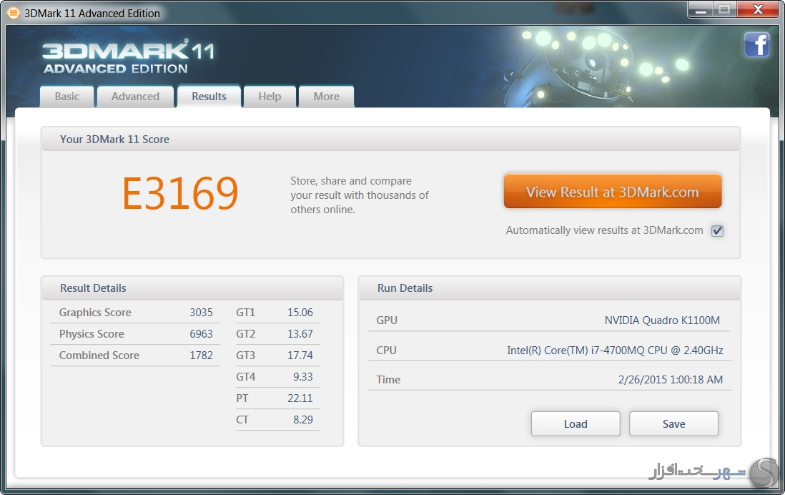
Task: Select the GT2 value 13.67
Action: coord(300,334)
